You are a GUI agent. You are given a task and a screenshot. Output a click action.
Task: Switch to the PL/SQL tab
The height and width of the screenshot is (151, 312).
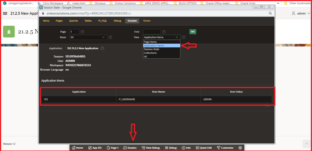102,21
